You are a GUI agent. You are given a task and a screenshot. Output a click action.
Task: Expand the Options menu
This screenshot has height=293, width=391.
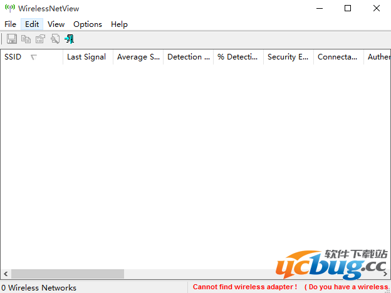pos(87,24)
